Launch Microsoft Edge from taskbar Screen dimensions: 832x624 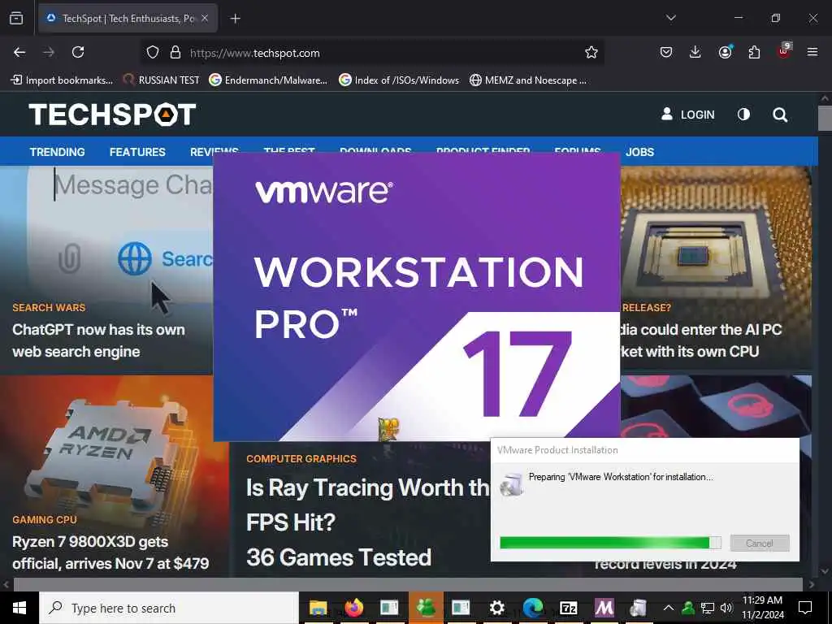(x=533, y=608)
